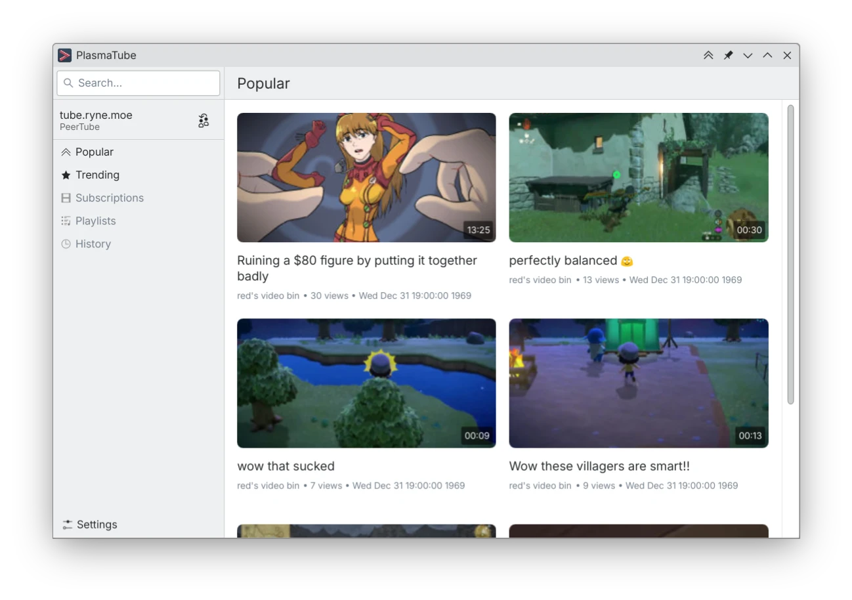Open the villagers are smart thumbnail
The height and width of the screenshot is (600, 852).
tap(639, 383)
